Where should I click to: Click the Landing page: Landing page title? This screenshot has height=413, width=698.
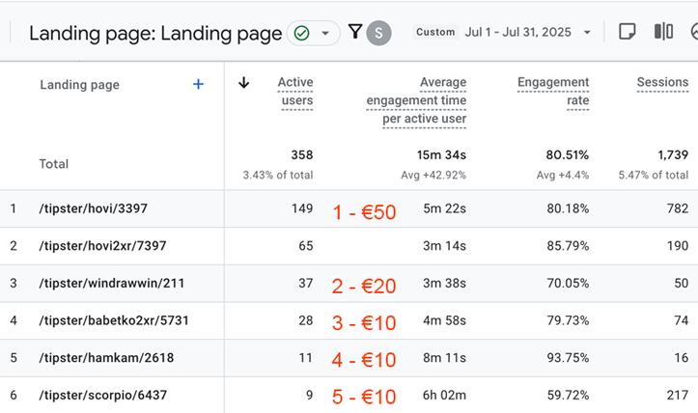(155, 34)
